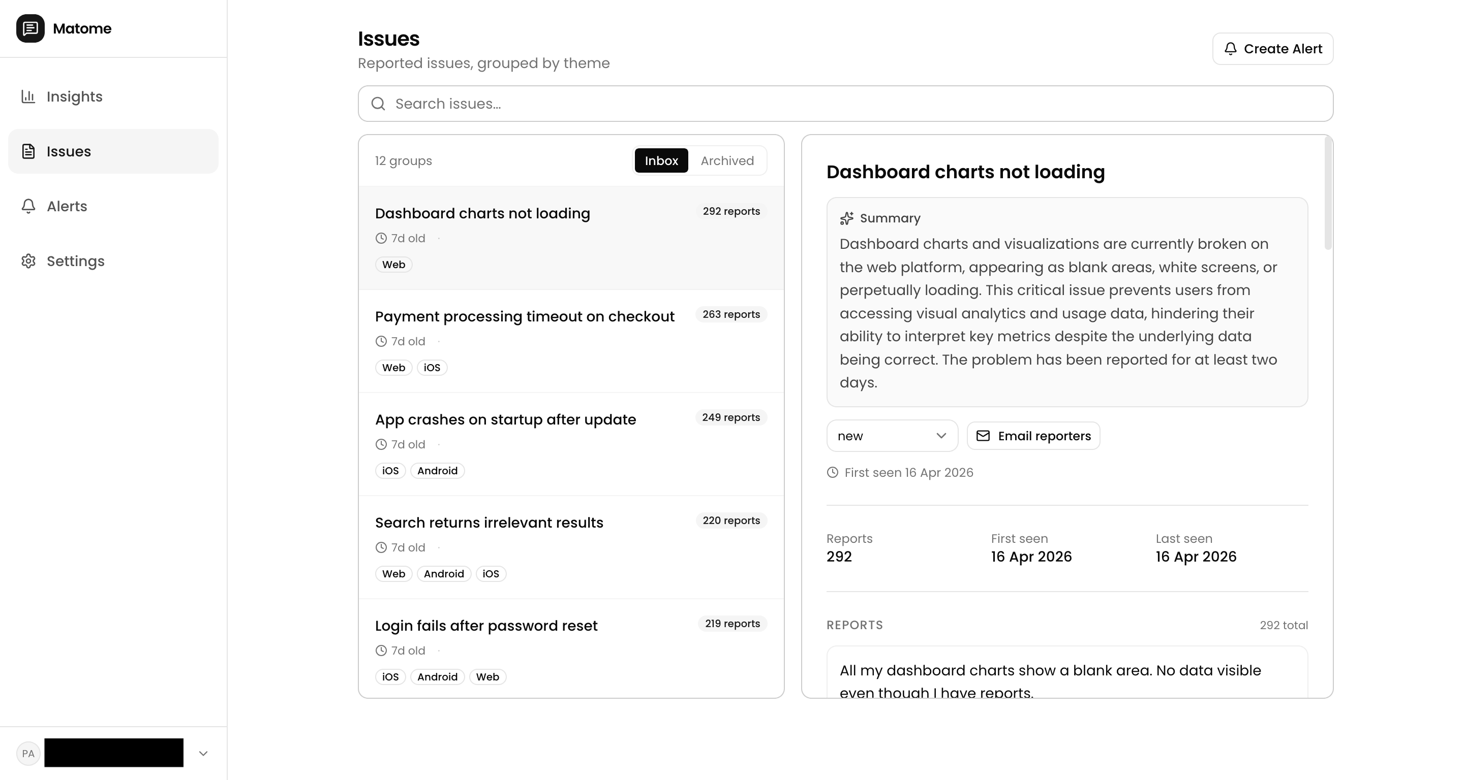
Task: Focus the Search issues field
Action: click(846, 104)
